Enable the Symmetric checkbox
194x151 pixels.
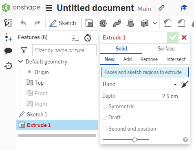[104, 106]
